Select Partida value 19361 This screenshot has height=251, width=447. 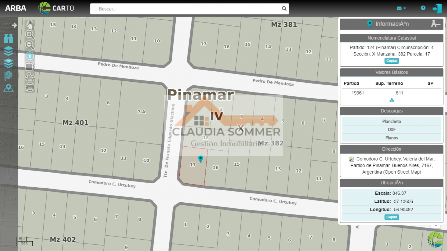(x=358, y=93)
